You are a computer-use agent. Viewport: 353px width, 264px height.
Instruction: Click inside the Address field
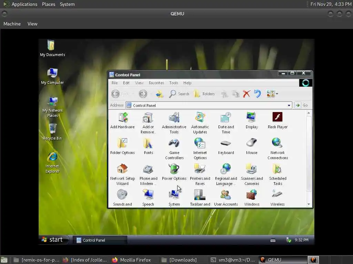click(x=209, y=105)
